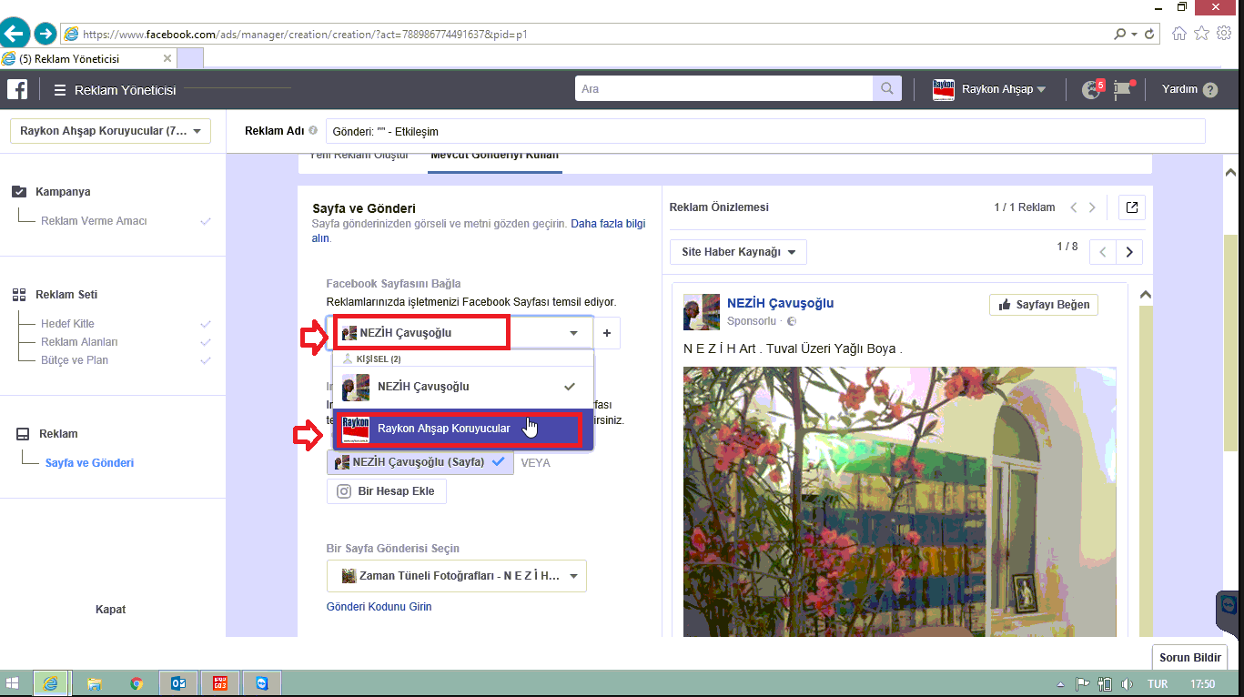This screenshot has width=1244, height=697.
Task: Open the Raykon Ahşap Koruyucular account selector
Action: click(110, 131)
